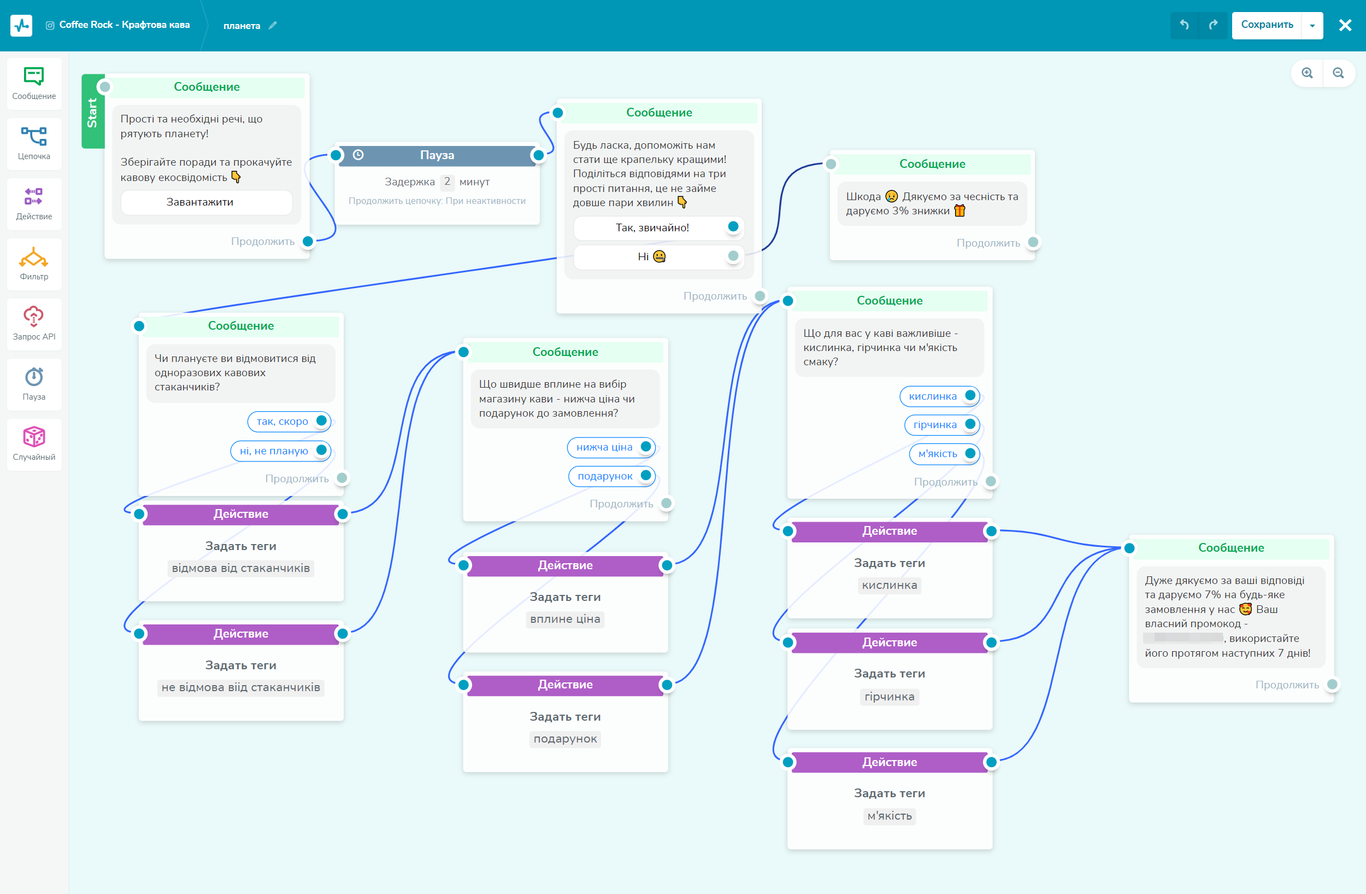Zoom in the flow canvas
The image size is (1366, 894).
1307,73
